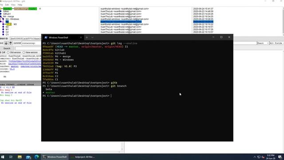The height and width of the screenshot is (160, 284).
Task: Open the Exact match type dropdown
Action: click(x=263, y=43)
